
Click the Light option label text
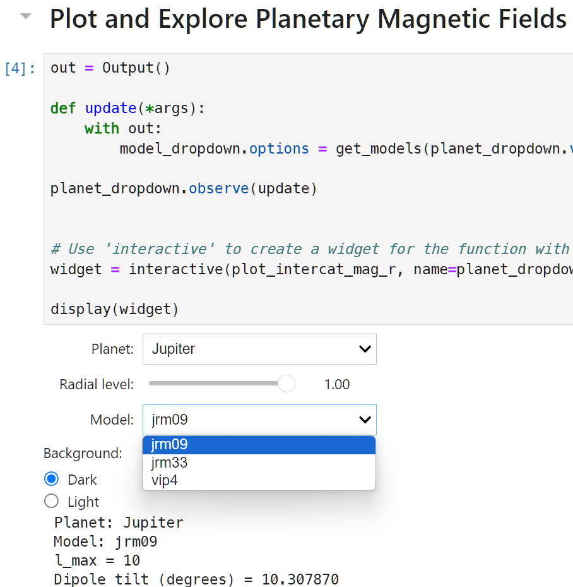83,502
